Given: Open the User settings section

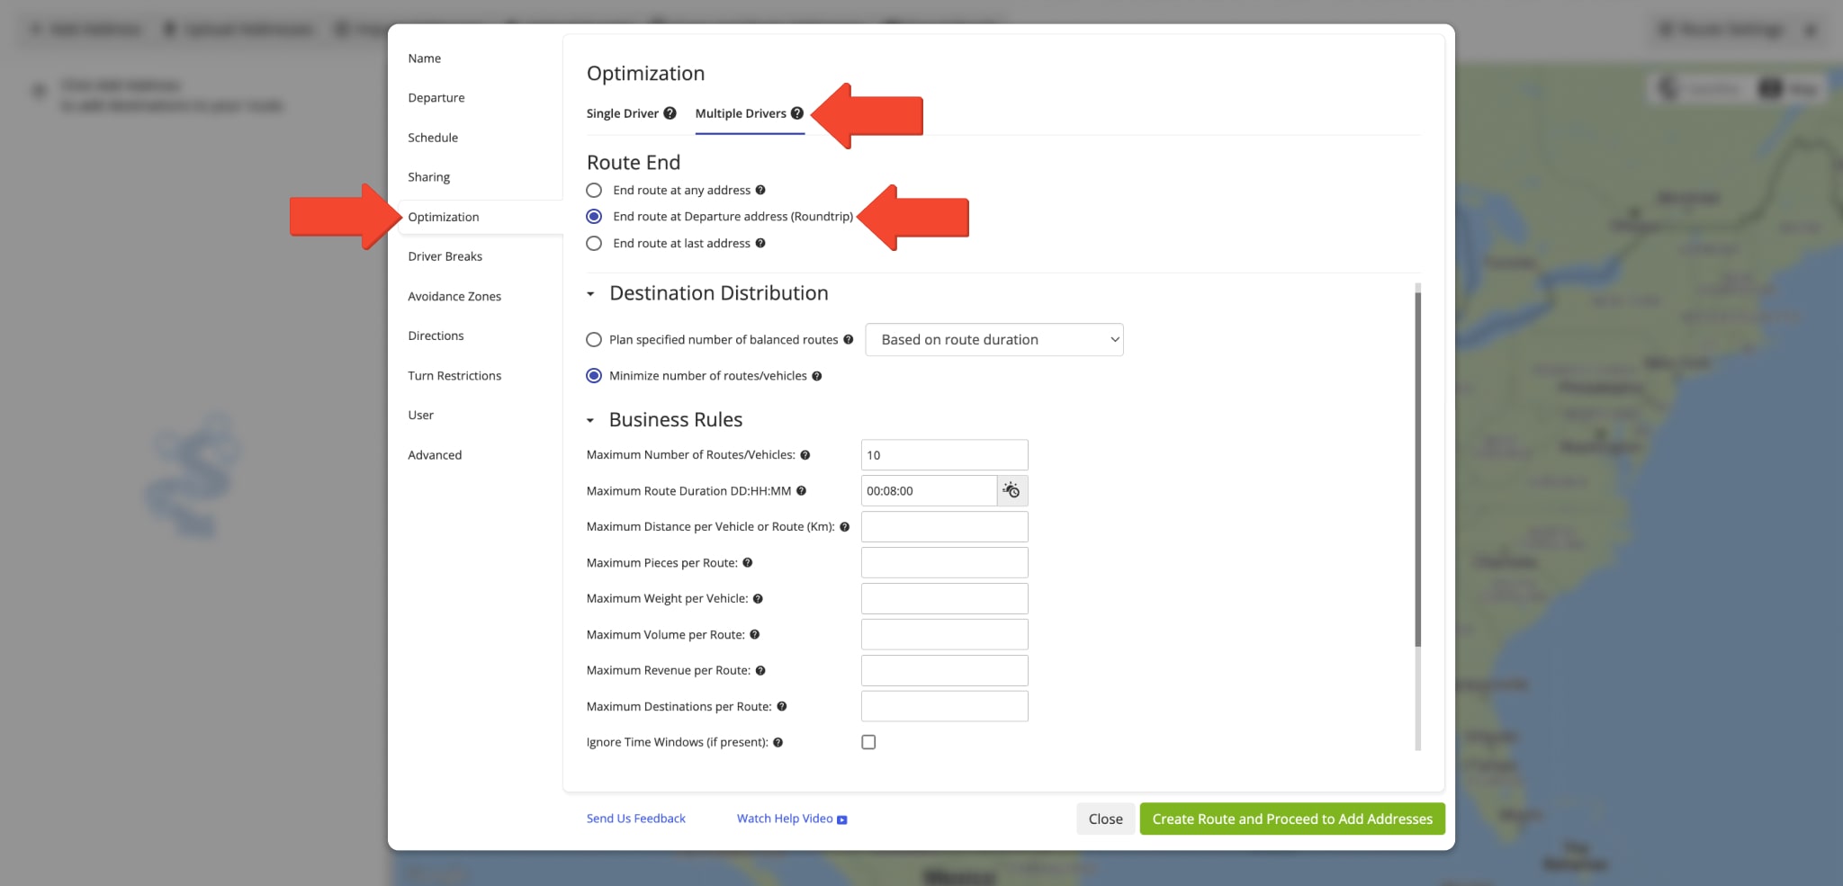Looking at the screenshot, I should (x=421, y=415).
